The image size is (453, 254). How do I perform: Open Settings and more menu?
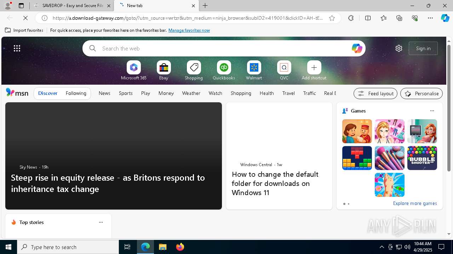[x=430, y=18]
